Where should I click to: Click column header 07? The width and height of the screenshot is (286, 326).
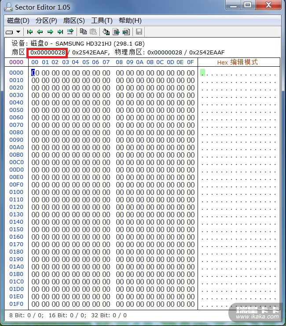[106, 62]
